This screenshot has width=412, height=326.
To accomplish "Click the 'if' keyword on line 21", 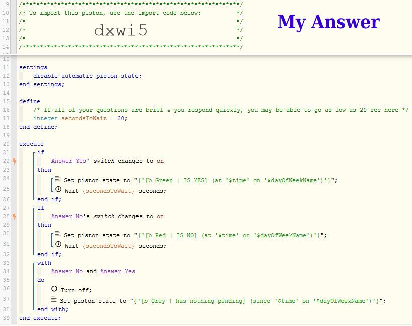I will (x=41, y=152).
